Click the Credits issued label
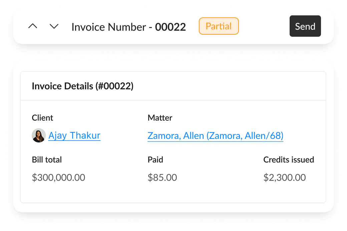Viewport: 347px width, 231px height. coord(289,160)
